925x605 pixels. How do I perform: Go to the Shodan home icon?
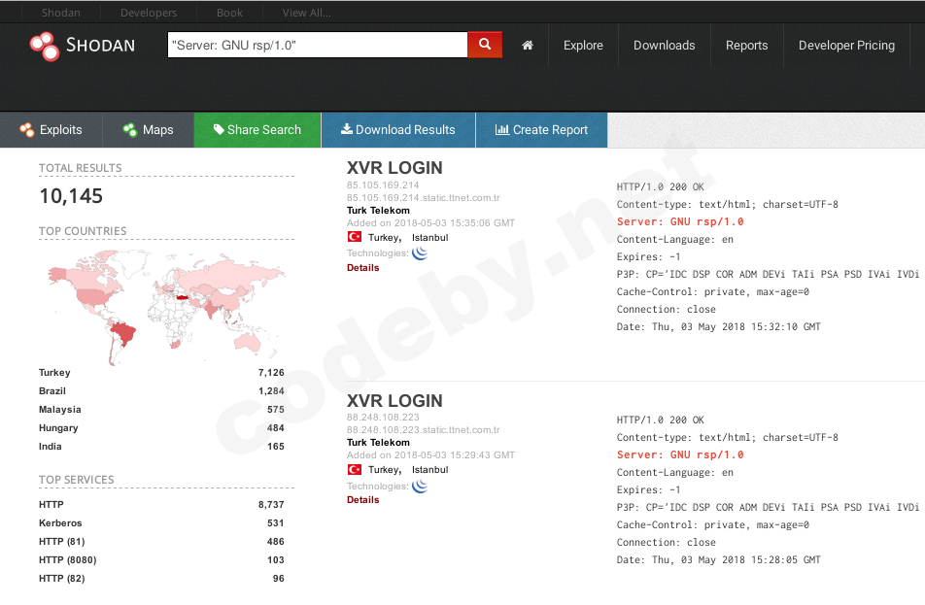pos(528,46)
